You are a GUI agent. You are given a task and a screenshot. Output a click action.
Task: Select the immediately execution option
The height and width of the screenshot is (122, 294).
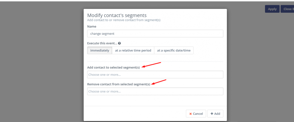[x=100, y=51]
